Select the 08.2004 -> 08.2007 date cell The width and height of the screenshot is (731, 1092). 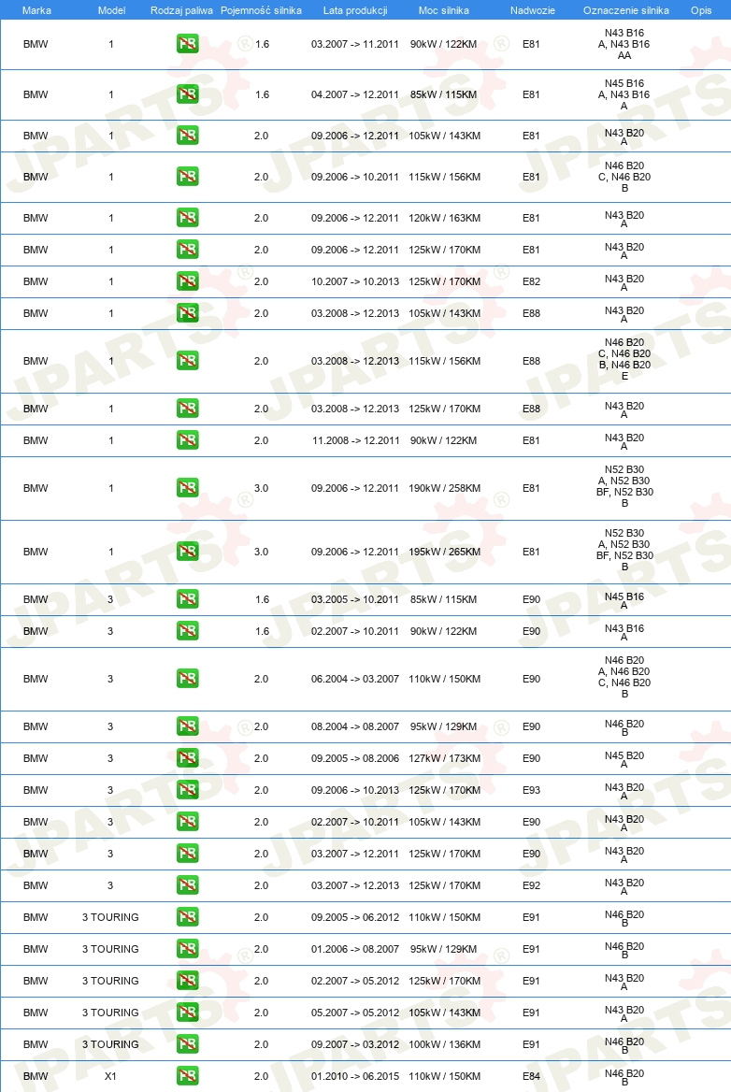(x=355, y=726)
